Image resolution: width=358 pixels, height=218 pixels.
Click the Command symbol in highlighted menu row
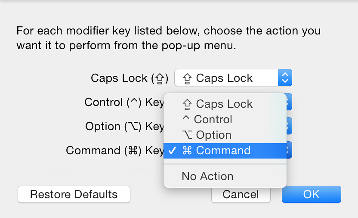(187, 150)
